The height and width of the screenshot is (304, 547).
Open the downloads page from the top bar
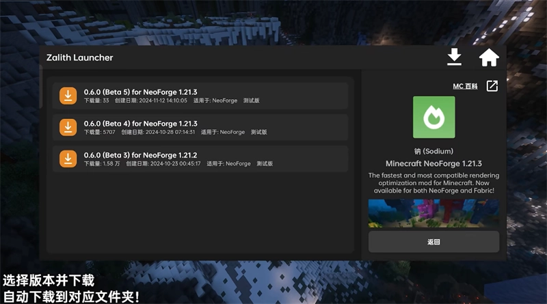[x=455, y=57]
